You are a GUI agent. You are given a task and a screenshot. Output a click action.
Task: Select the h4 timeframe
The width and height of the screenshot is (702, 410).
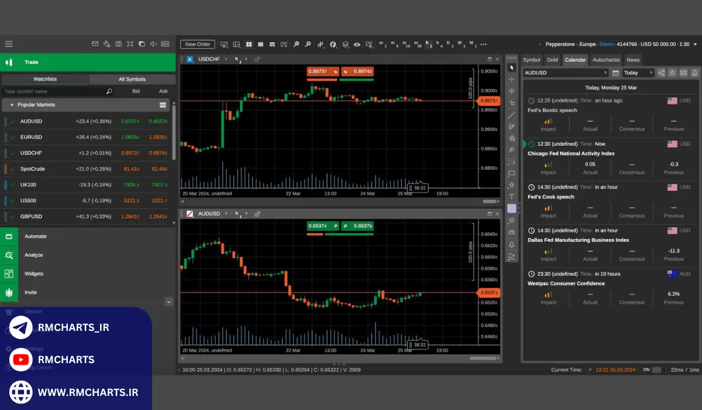[439, 45]
